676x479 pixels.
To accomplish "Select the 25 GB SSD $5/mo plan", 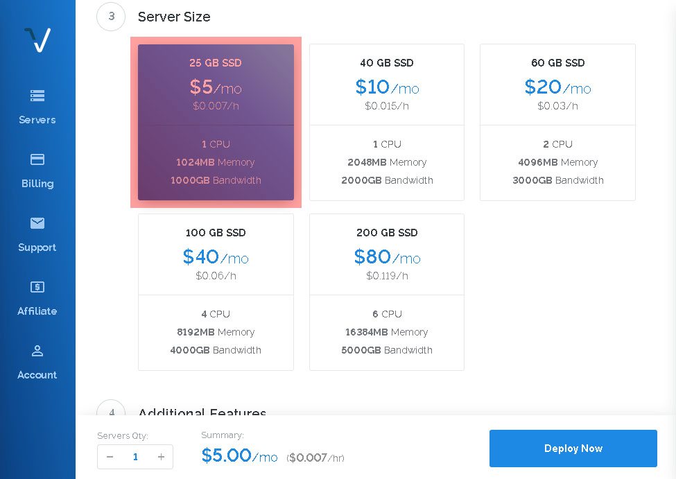I will click(x=216, y=123).
